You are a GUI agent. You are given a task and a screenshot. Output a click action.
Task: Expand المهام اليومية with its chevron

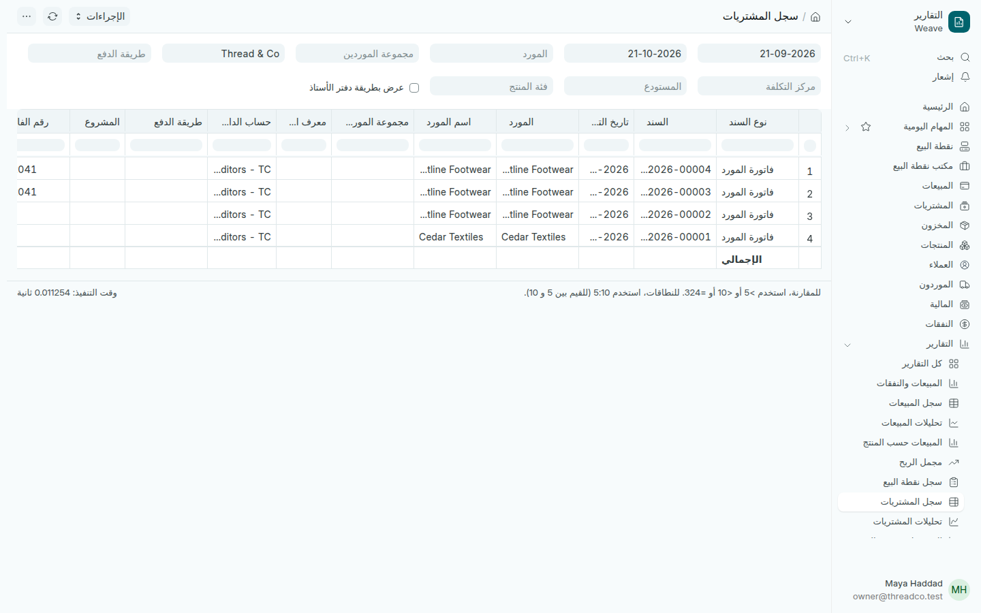point(847,127)
